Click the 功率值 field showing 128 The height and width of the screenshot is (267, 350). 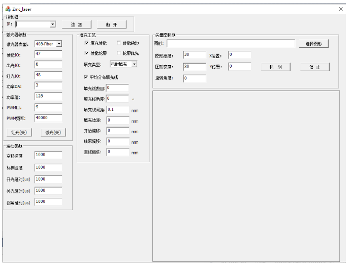click(x=48, y=97)
